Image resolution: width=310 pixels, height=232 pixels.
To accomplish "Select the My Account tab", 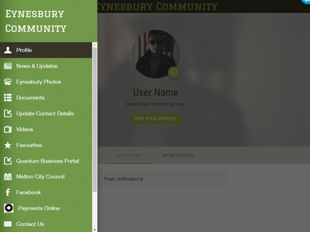I will tap(129, 156).
